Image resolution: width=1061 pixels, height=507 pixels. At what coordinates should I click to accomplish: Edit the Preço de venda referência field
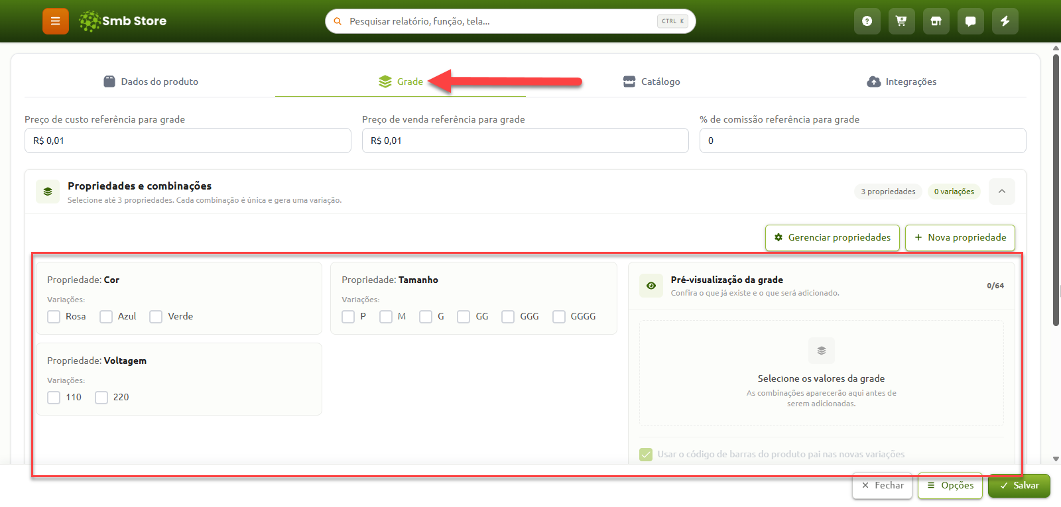(525, 141)
